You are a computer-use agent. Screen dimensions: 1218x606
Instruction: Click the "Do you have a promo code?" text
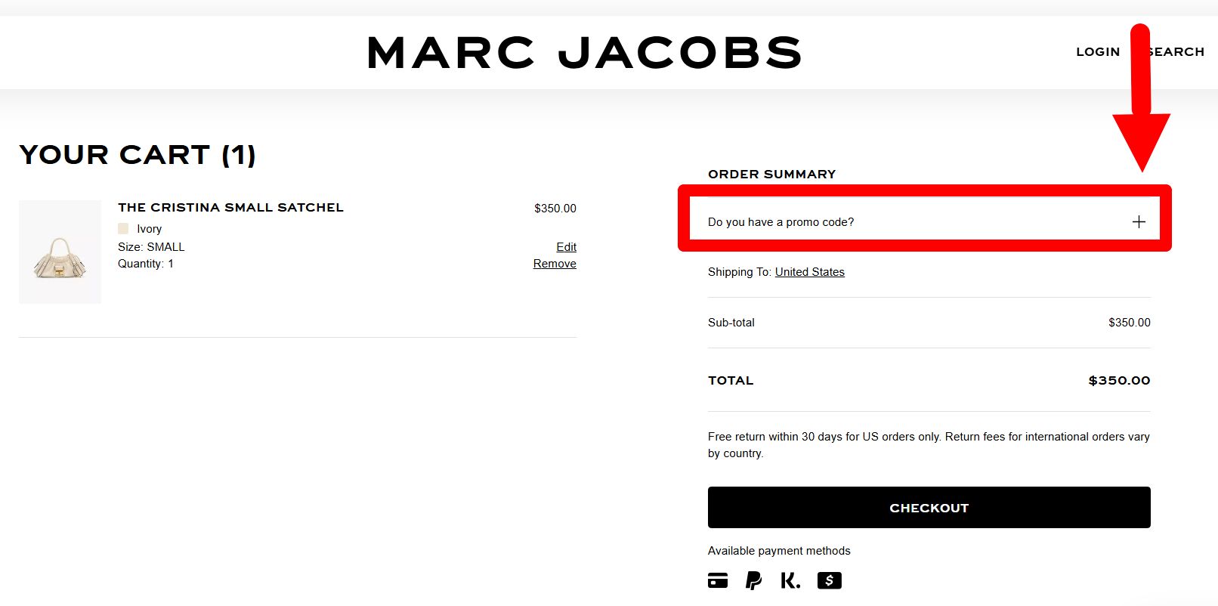(781, 222)
